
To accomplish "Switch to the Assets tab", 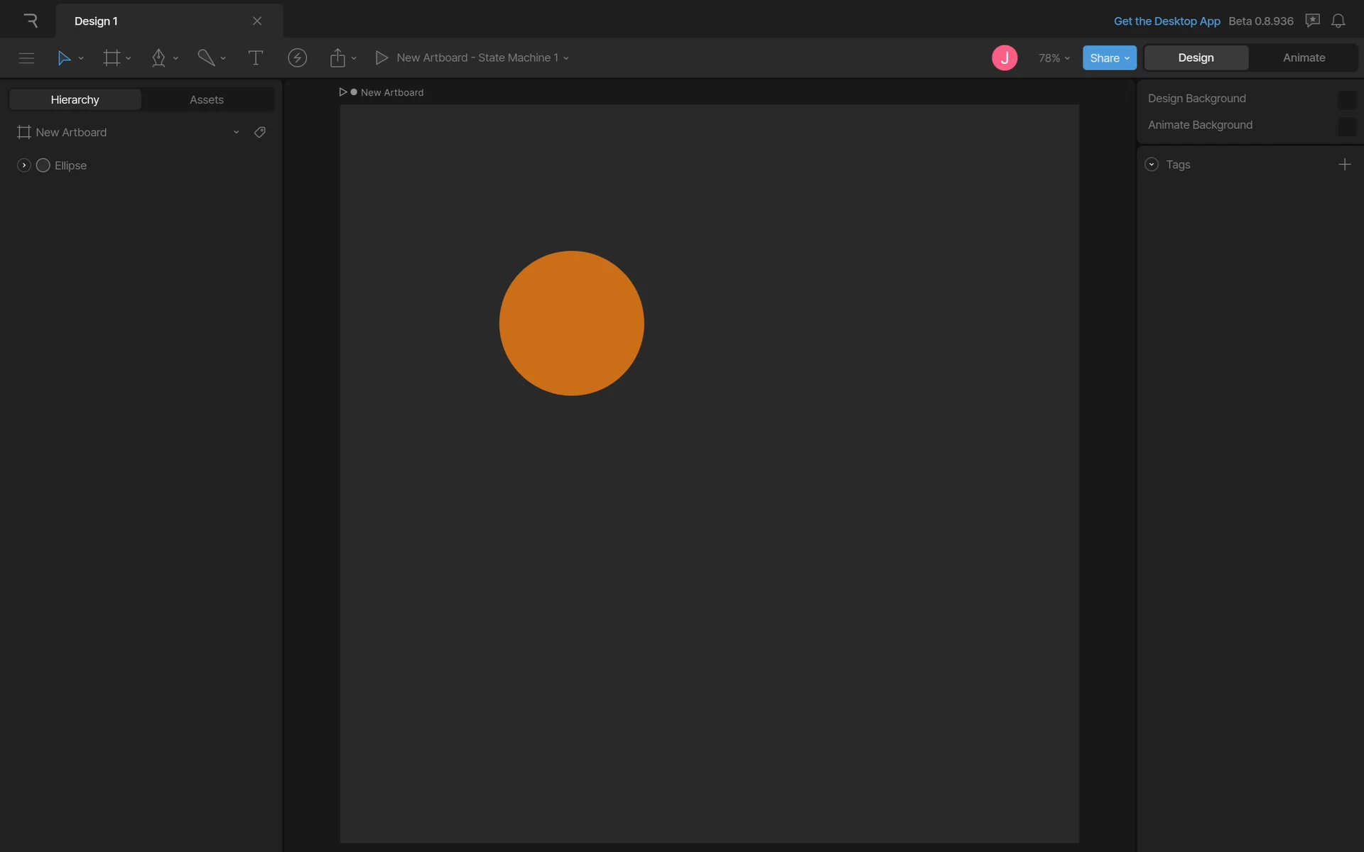I will point(207,100).
